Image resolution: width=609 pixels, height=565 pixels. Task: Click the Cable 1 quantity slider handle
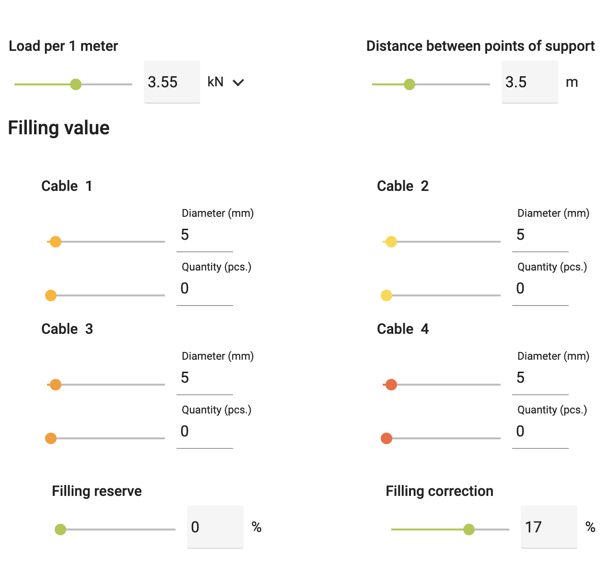pyautogui.click(x=51, y=295)
